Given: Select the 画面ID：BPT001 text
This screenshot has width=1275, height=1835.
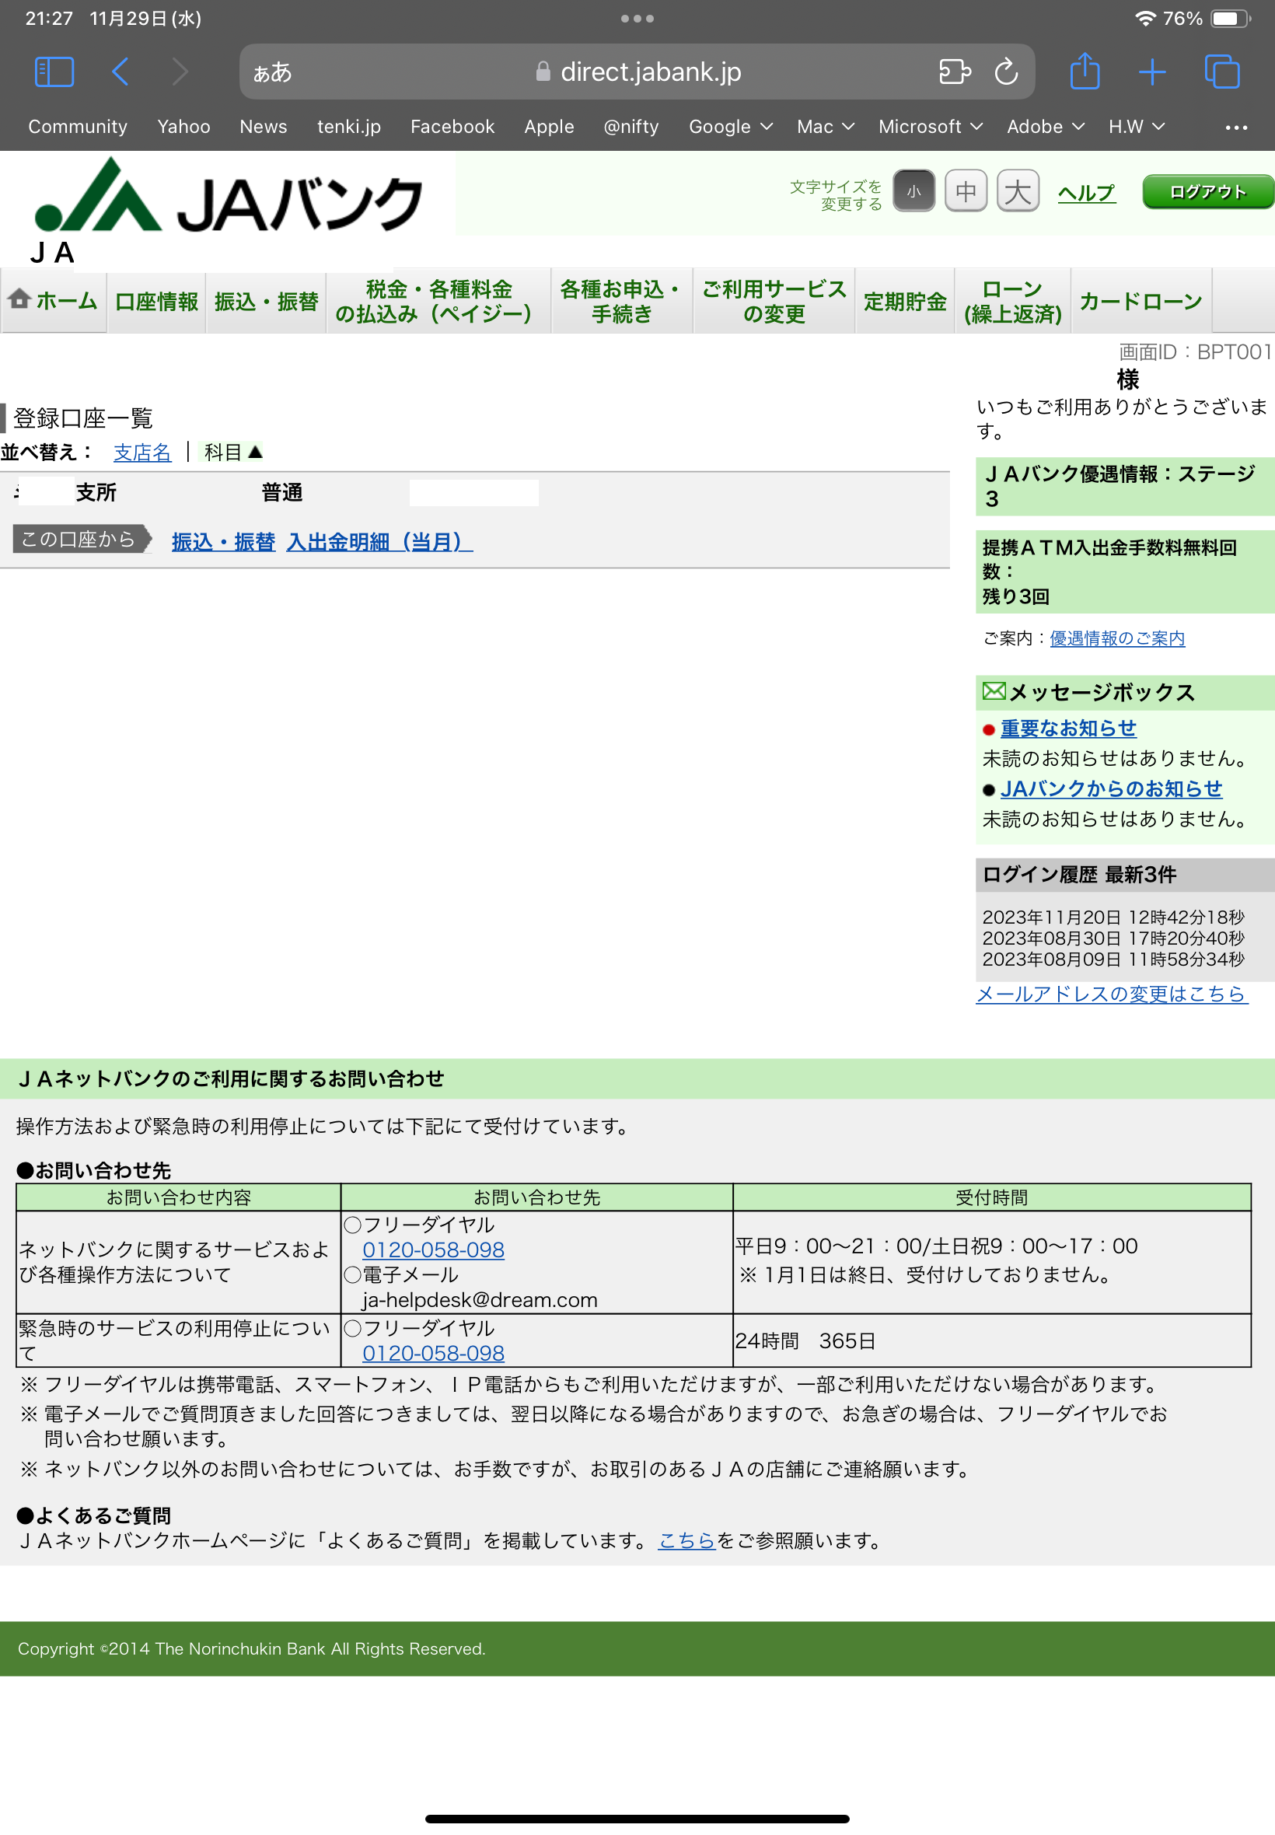Looking at the screenshot, I should (1195, 351).
